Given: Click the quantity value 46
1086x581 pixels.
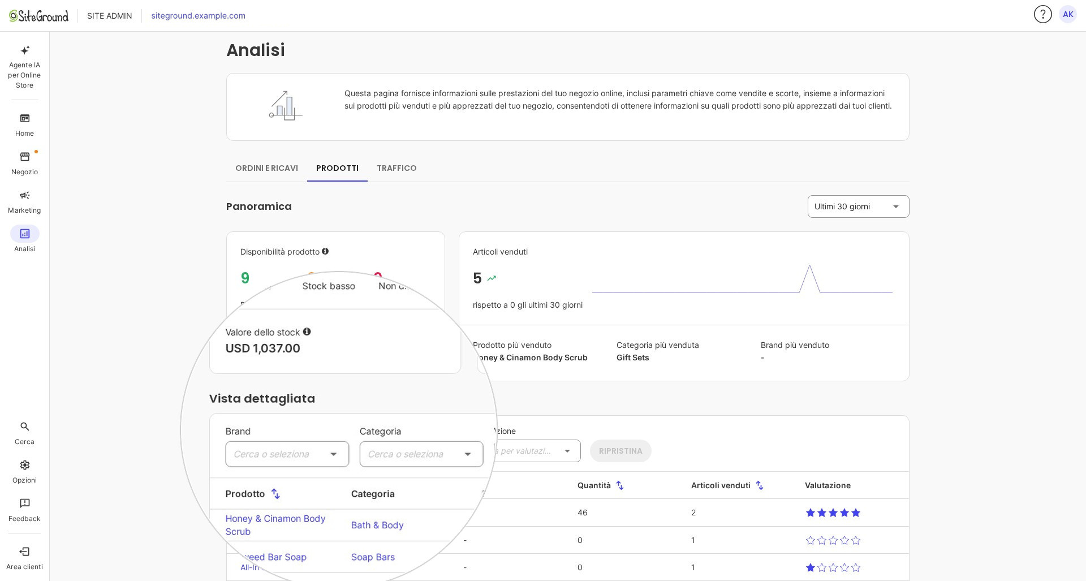Looking at the screenshot, I should point(582,513).
